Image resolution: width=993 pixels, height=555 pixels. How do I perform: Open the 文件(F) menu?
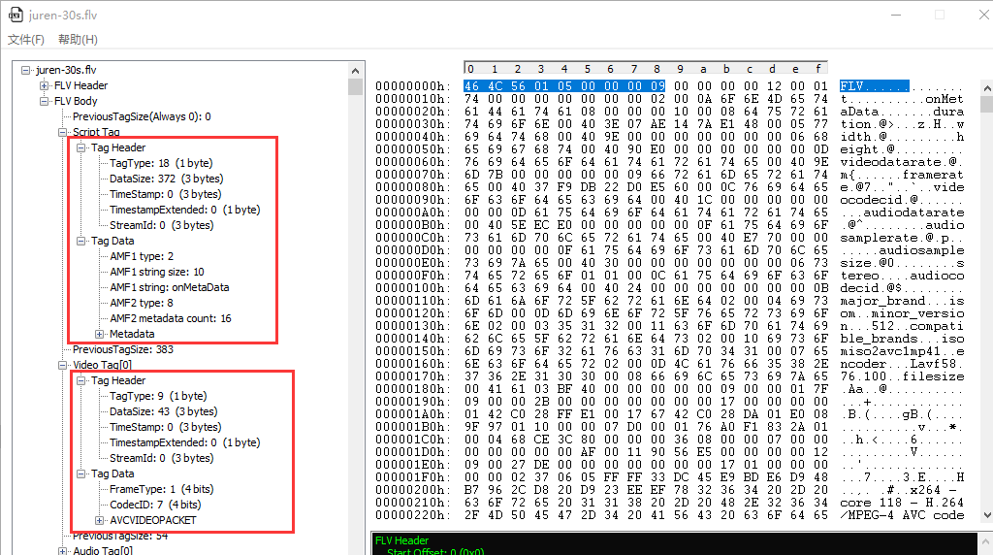pyautogui.click(x=26, y=40)
